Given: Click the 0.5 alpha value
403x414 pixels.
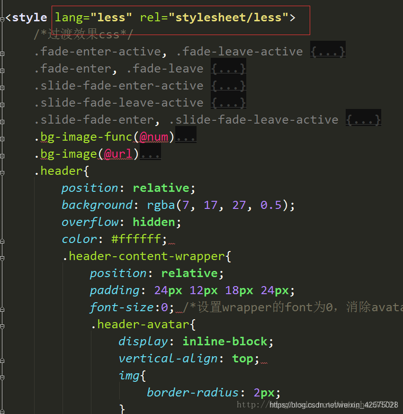Looking at the screenshot, I should pos(271,205).
